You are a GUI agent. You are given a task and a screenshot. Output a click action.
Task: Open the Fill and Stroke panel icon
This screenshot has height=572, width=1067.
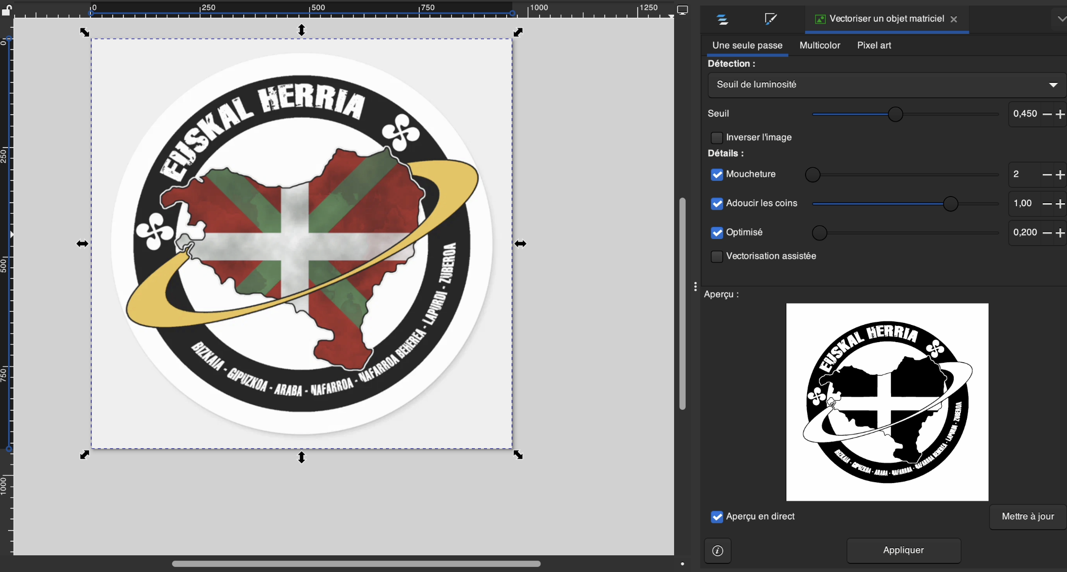(770, 20)
